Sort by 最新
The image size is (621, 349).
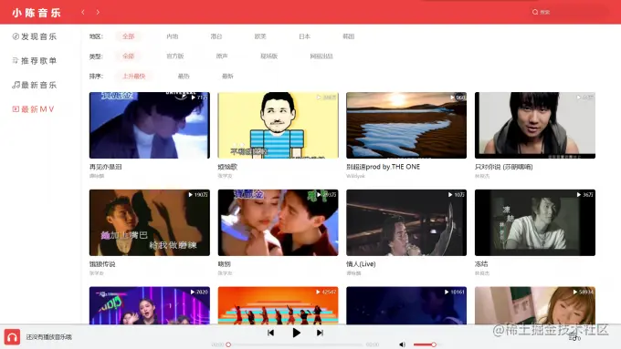(227, 76)
